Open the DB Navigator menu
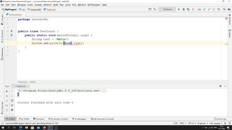The height and width of the screenshot is (130, 232). point(94,5)
